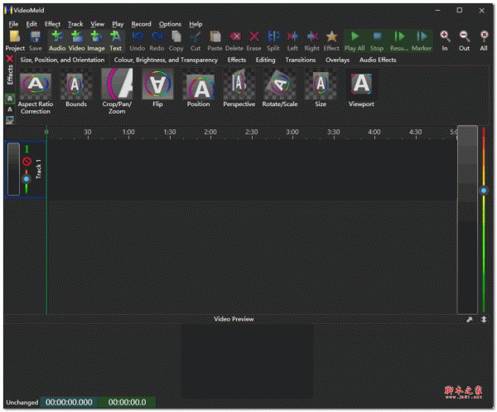The image size is (497, 412).
Task: Add an Image via toolbar icon
Action: pos(96,41)
